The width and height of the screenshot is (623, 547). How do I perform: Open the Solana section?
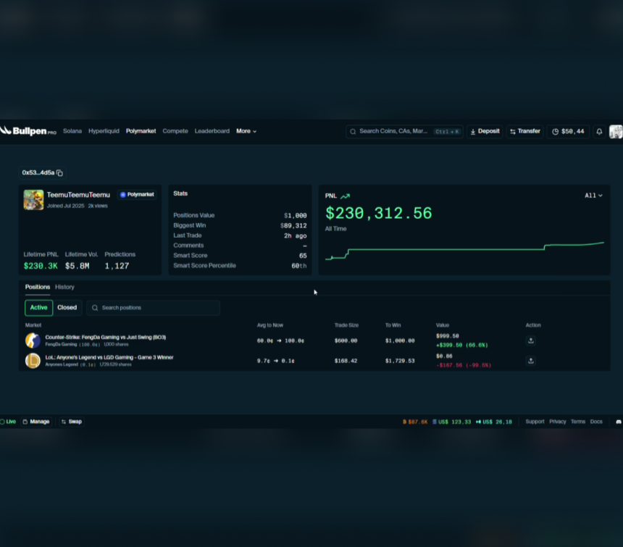[72, 131]
